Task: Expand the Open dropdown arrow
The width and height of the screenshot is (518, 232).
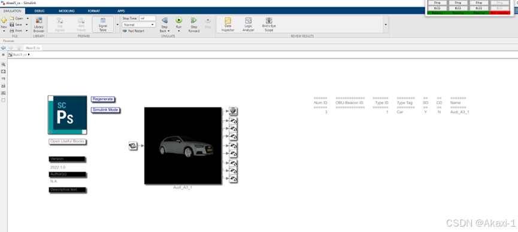Action: (x=28, y=19)
